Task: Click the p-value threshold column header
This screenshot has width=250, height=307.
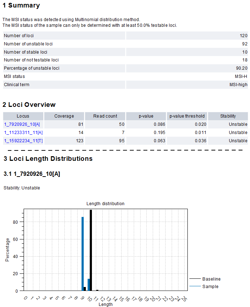Action: tap(187, 116)
